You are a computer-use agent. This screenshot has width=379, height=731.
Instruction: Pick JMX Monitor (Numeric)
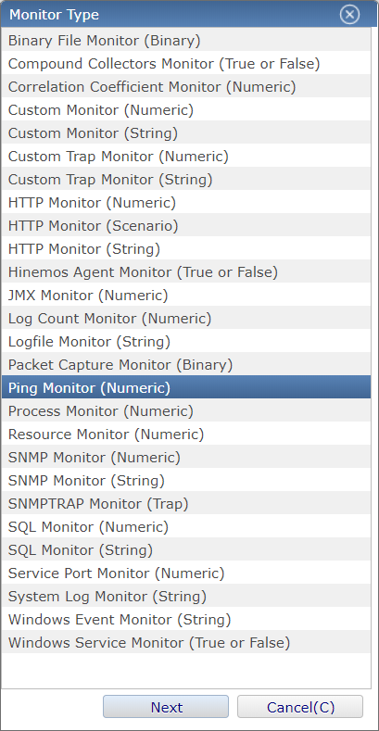point(186,296)
